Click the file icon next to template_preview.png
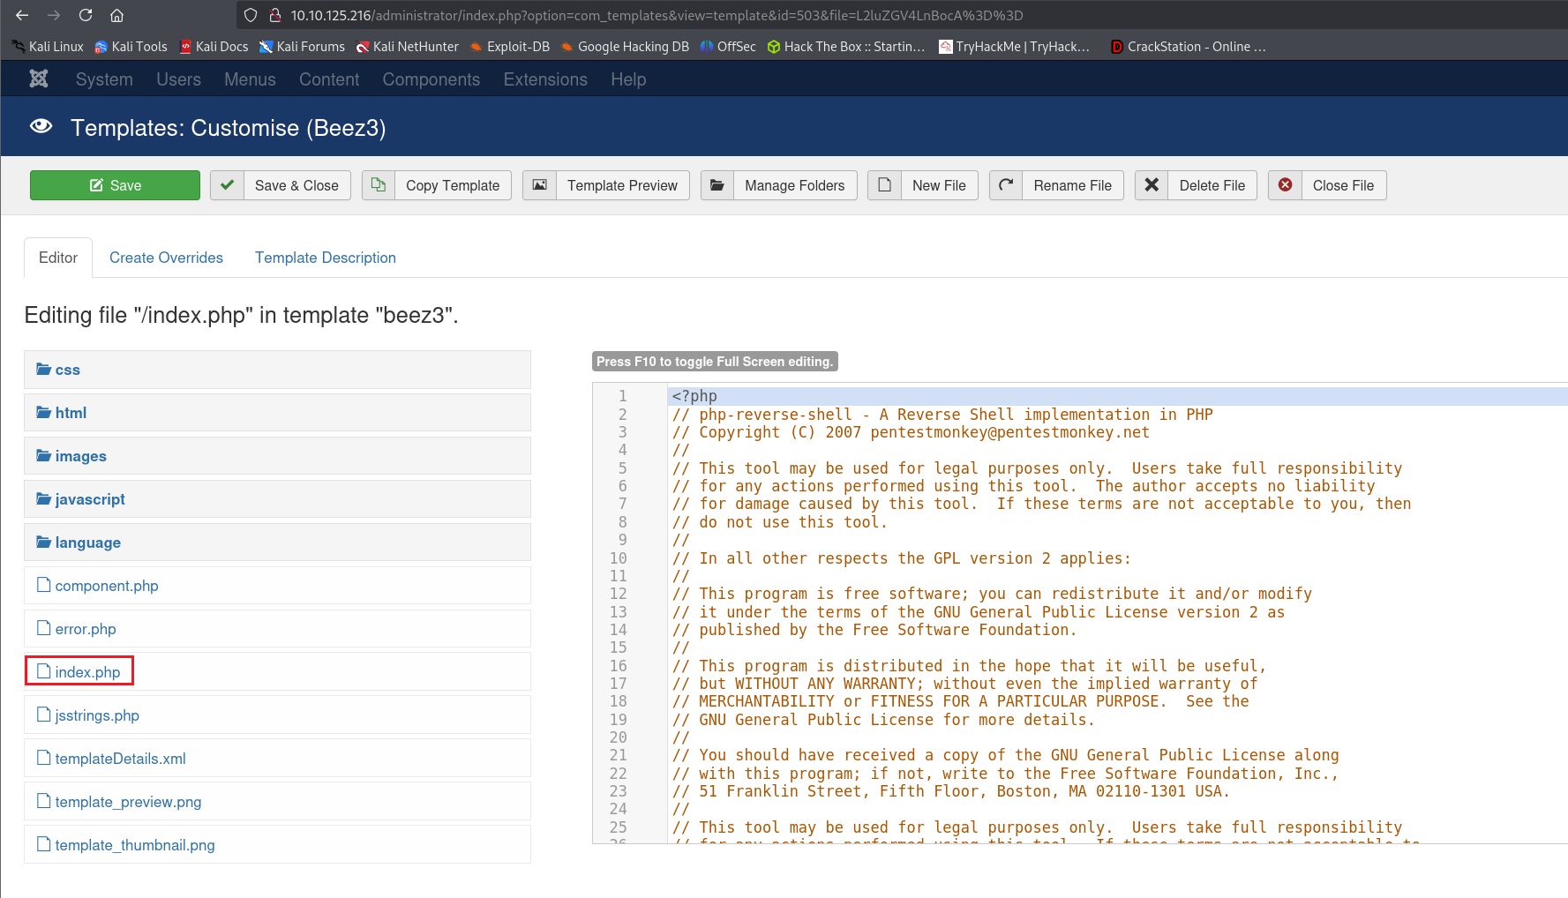The height and width of the screenshot is (898, 1568). (43, 801)
